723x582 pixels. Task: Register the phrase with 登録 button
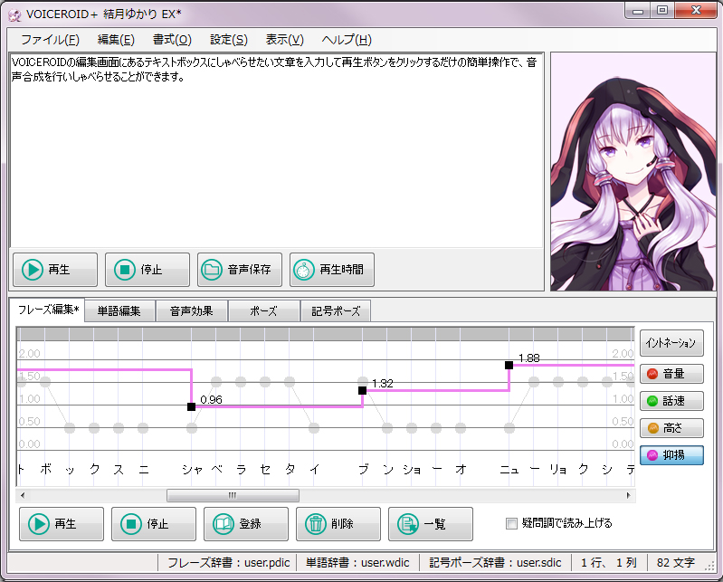point(246,524)
